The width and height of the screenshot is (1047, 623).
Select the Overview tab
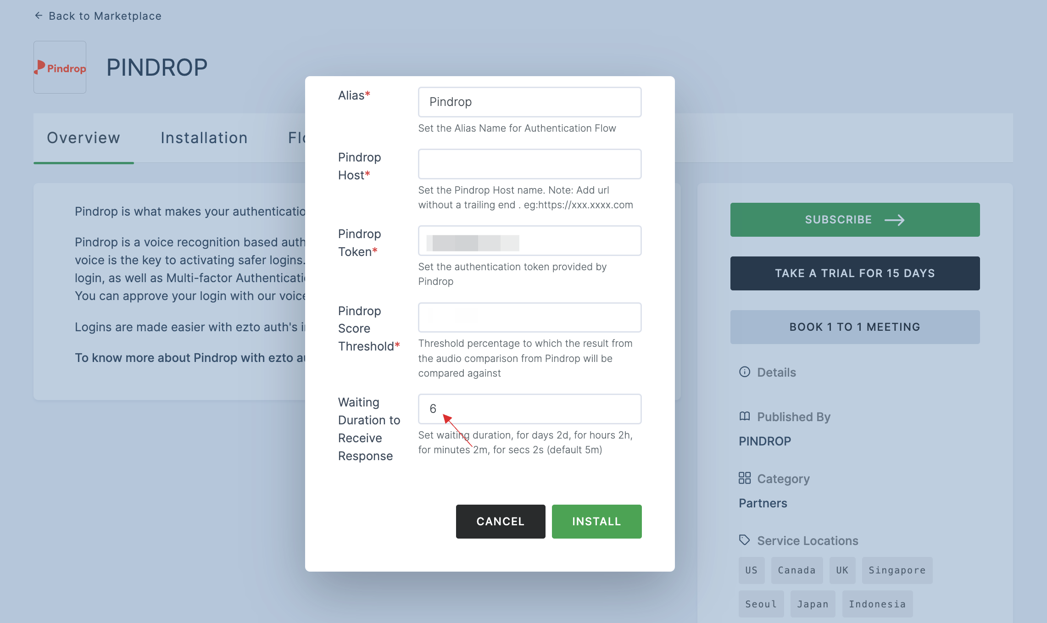[x=83, y=136]
